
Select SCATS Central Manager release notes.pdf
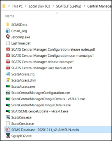click(x=42, y=62)
